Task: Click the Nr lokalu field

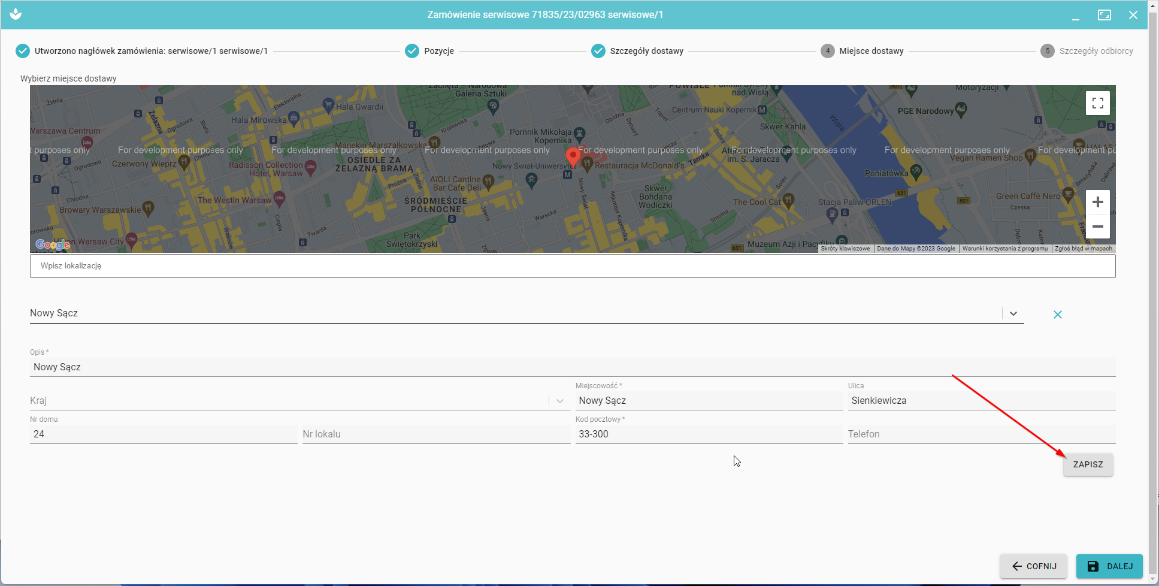Action: (x=435, y=434)
